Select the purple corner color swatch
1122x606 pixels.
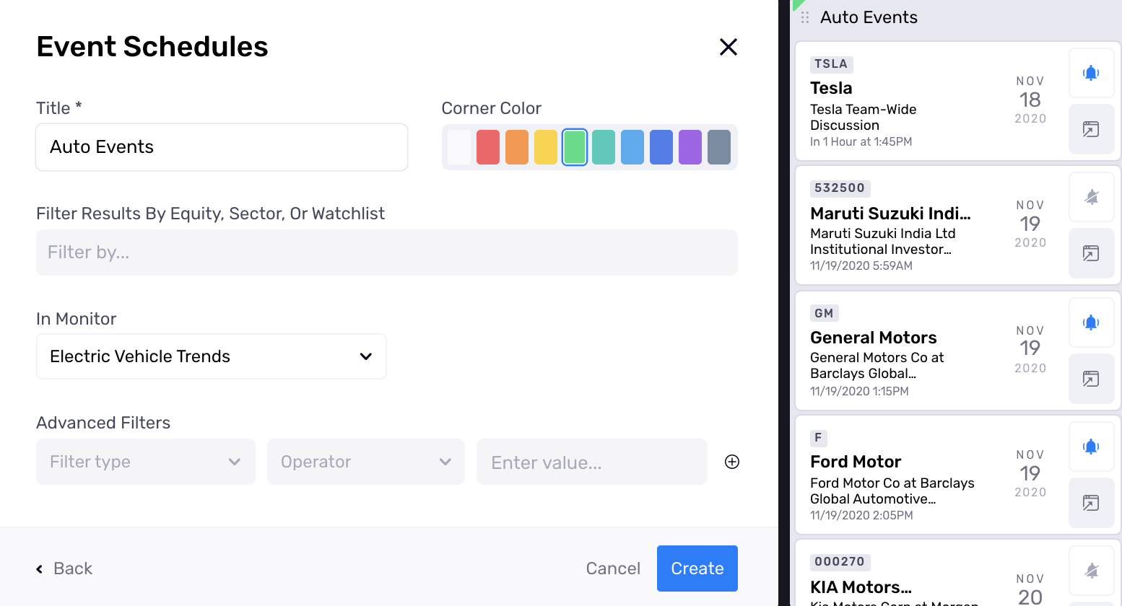pos(690,147)
